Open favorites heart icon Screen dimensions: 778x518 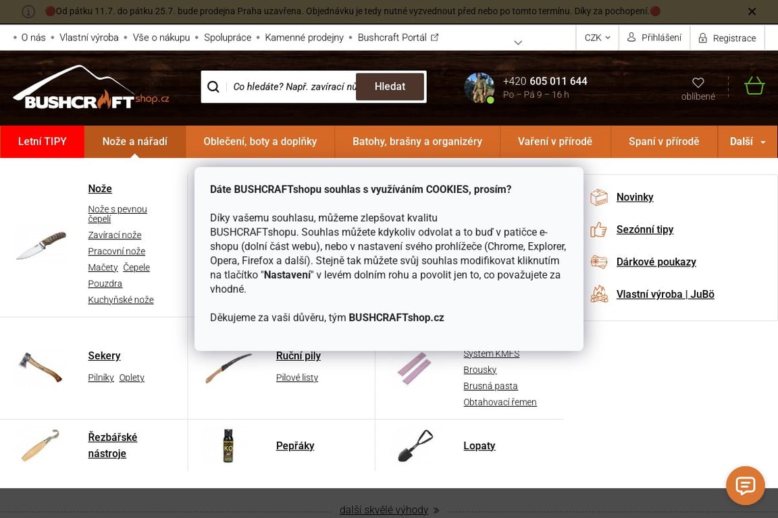(x=698, y=82)
